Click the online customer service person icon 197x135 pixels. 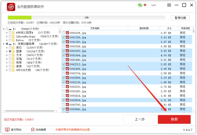click(x=33, y=129)
